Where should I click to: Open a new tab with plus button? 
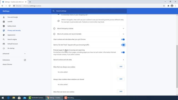30,2
